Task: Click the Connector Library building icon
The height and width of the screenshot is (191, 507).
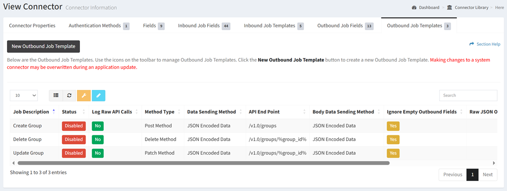Action: (x=449, y=7)
